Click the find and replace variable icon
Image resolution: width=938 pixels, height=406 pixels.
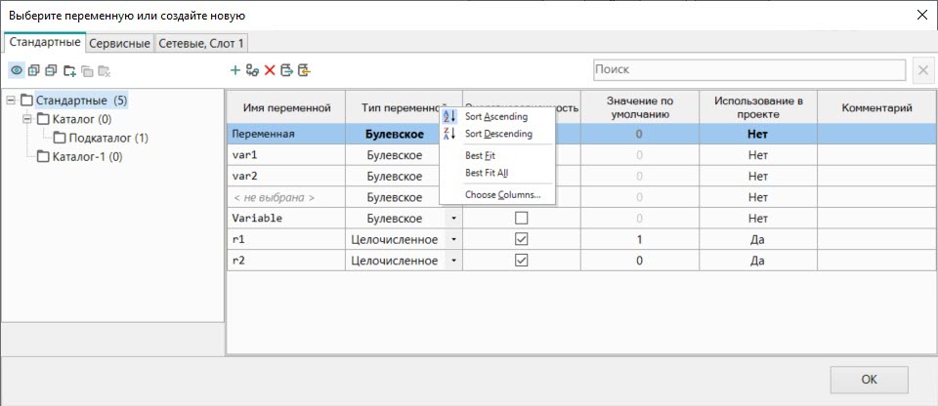tap(252, 70)
